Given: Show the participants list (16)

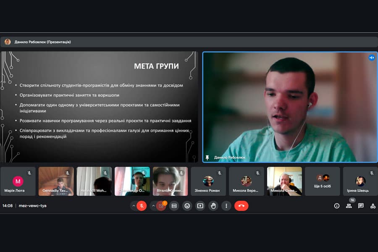Looking at the screenshot, I should [349, 206].
